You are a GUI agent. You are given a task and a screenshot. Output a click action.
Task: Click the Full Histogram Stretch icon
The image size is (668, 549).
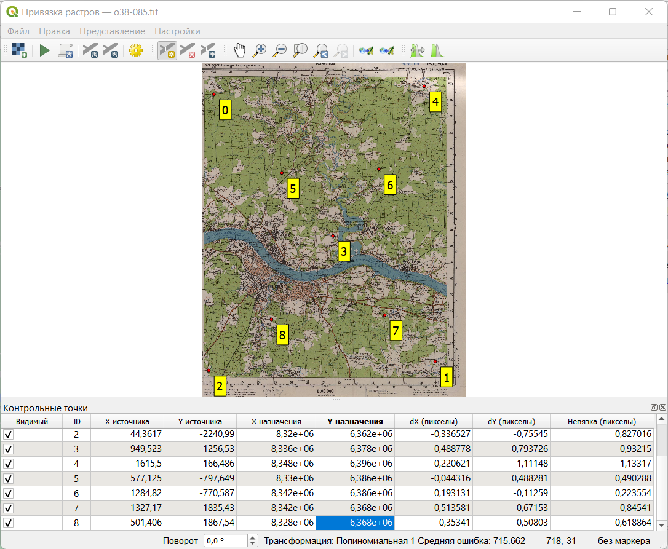coord(438,50)
